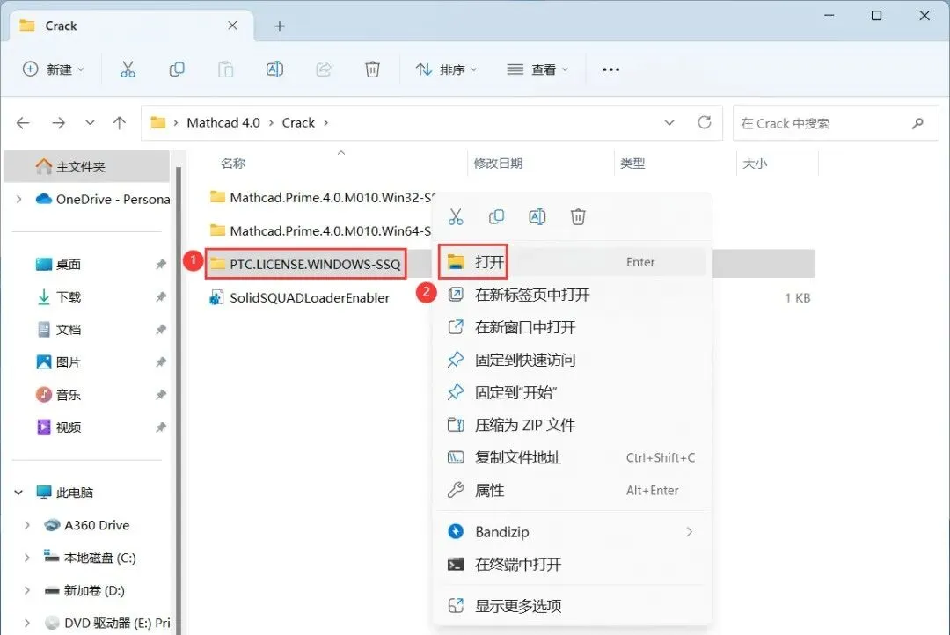Expand the 新加卷 (D:) node

click(27, 591)
